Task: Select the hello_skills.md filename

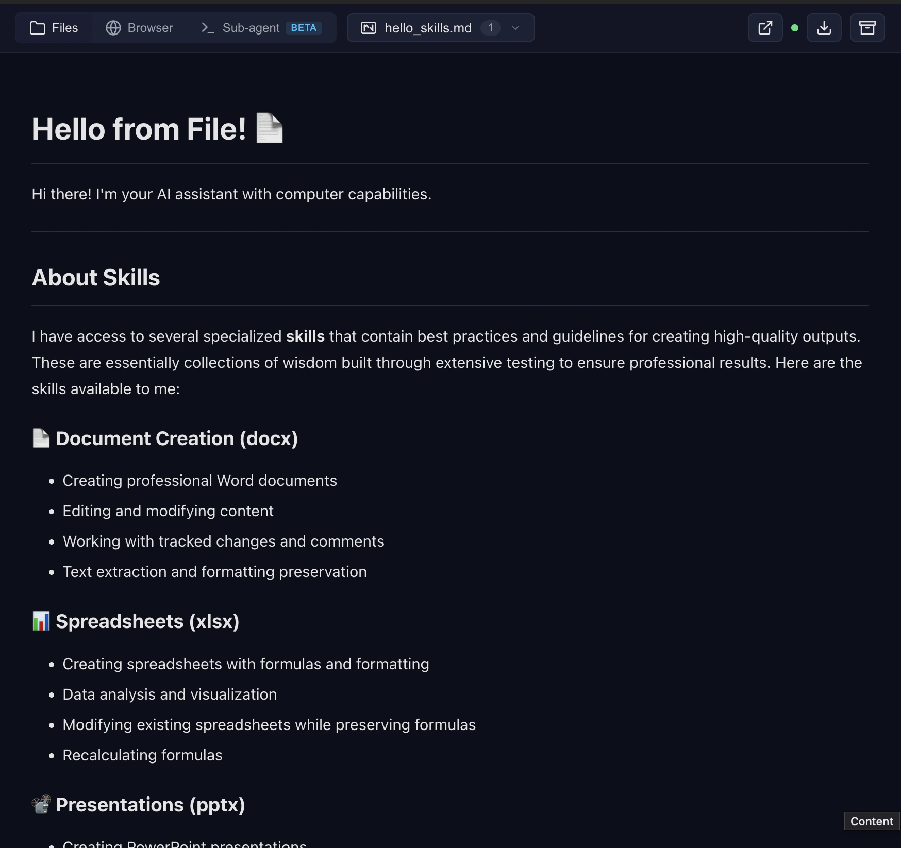Action: [x=428, y=28]
